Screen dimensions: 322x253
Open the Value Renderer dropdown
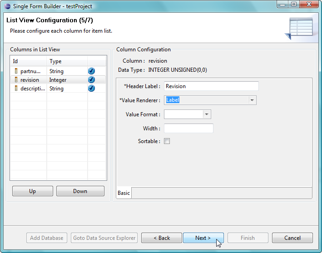coord(252,100)
